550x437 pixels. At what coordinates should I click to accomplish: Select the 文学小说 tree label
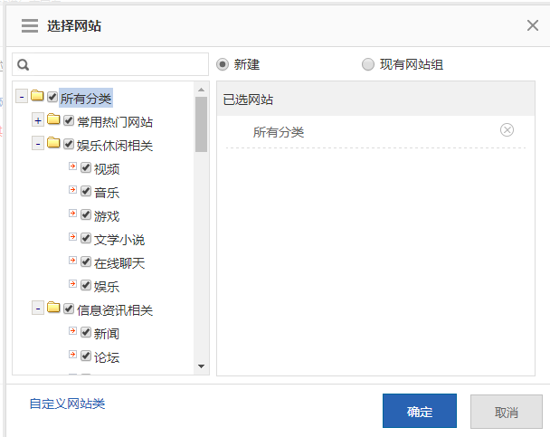pos(119,240)
